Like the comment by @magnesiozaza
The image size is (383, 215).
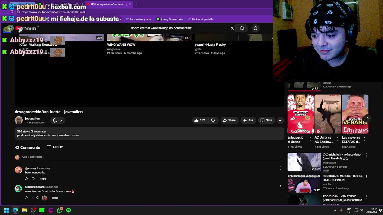click(27, 198)
